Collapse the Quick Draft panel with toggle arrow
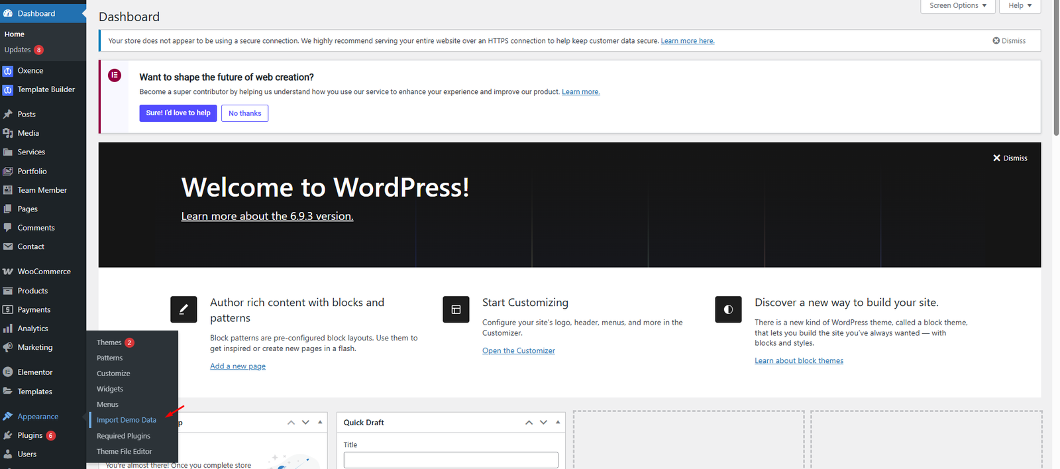 [x=558, y=422]
